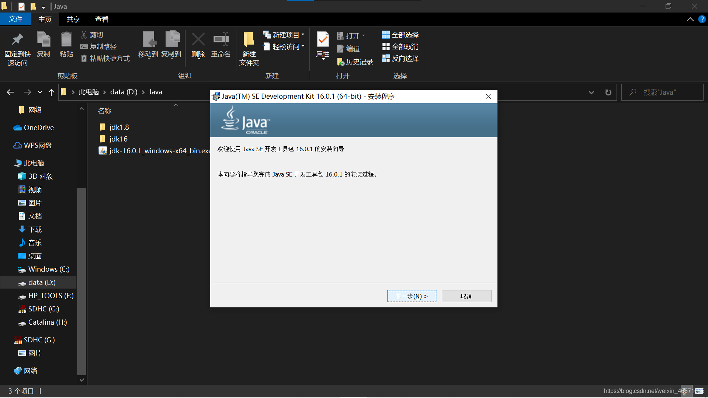Refresh the Java folder view
This screenshot has height=398, width=708.
(608, 92)
